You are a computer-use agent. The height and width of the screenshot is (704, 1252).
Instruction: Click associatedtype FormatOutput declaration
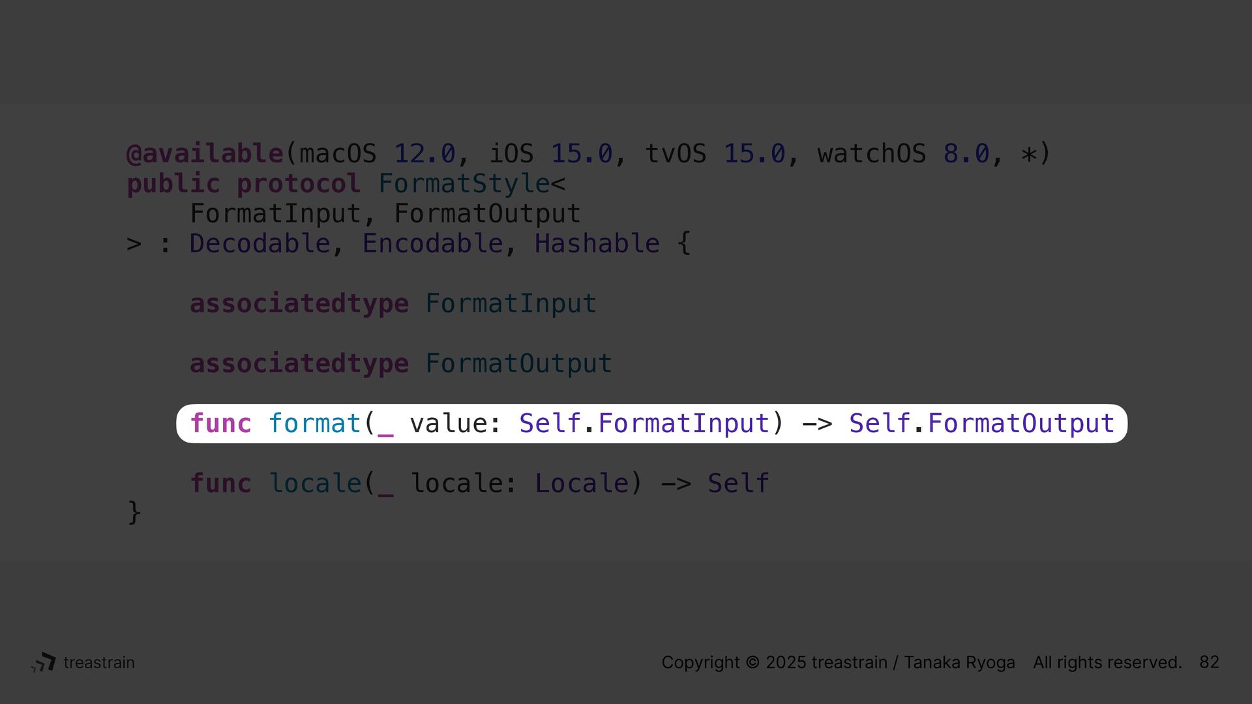tap(401, 364)
